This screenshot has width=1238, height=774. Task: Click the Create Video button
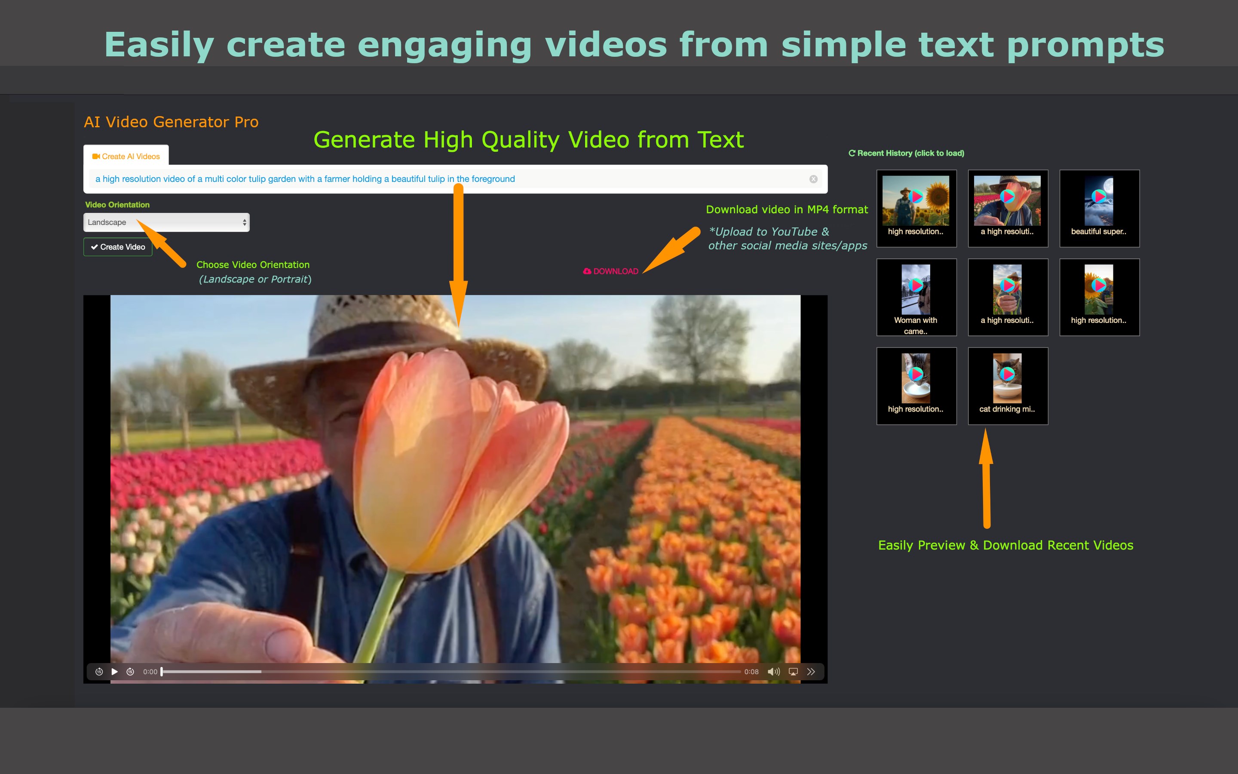pyautogui.click(x=118, y=247)
